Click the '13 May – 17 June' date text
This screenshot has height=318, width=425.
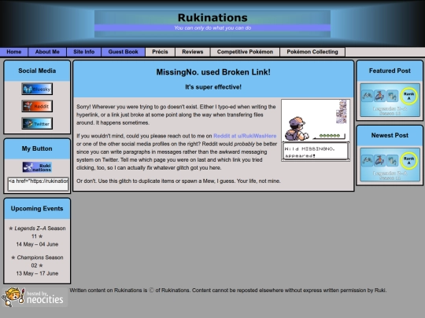pyautogui.click(x=37, y=273)
